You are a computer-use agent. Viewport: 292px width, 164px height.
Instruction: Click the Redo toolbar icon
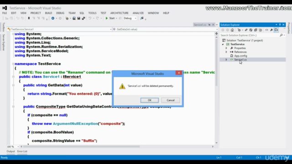(x=97, y=18)
